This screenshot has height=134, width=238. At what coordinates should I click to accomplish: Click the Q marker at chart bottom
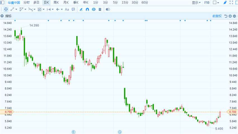(x=120, y=132)
